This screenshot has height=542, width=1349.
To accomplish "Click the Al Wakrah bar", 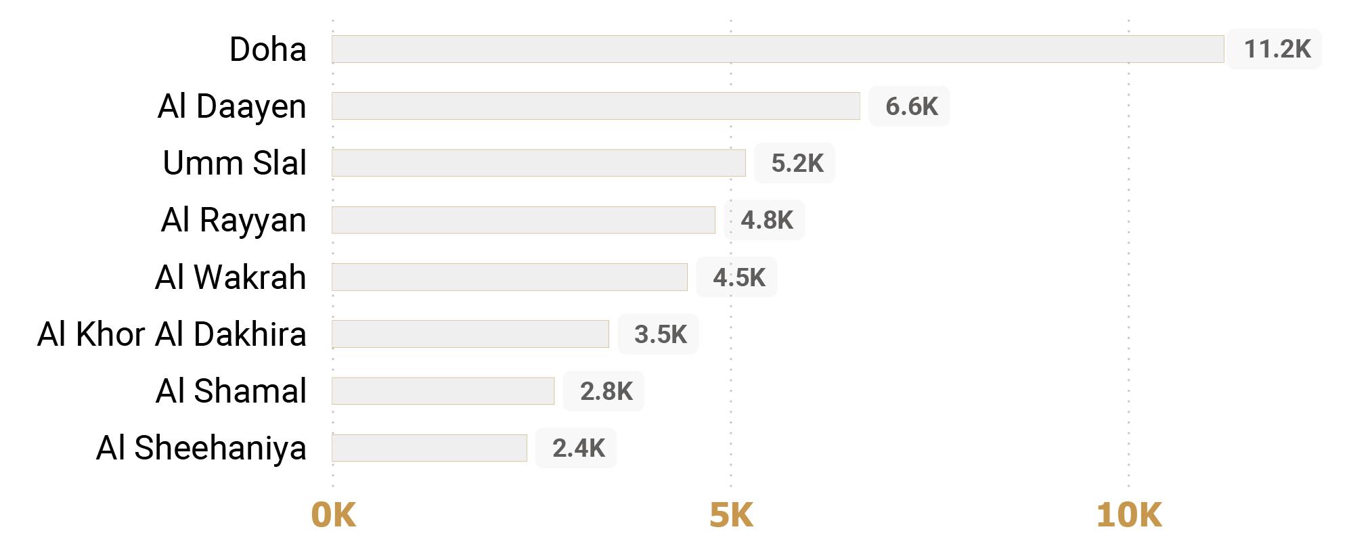I will [510, 277].
